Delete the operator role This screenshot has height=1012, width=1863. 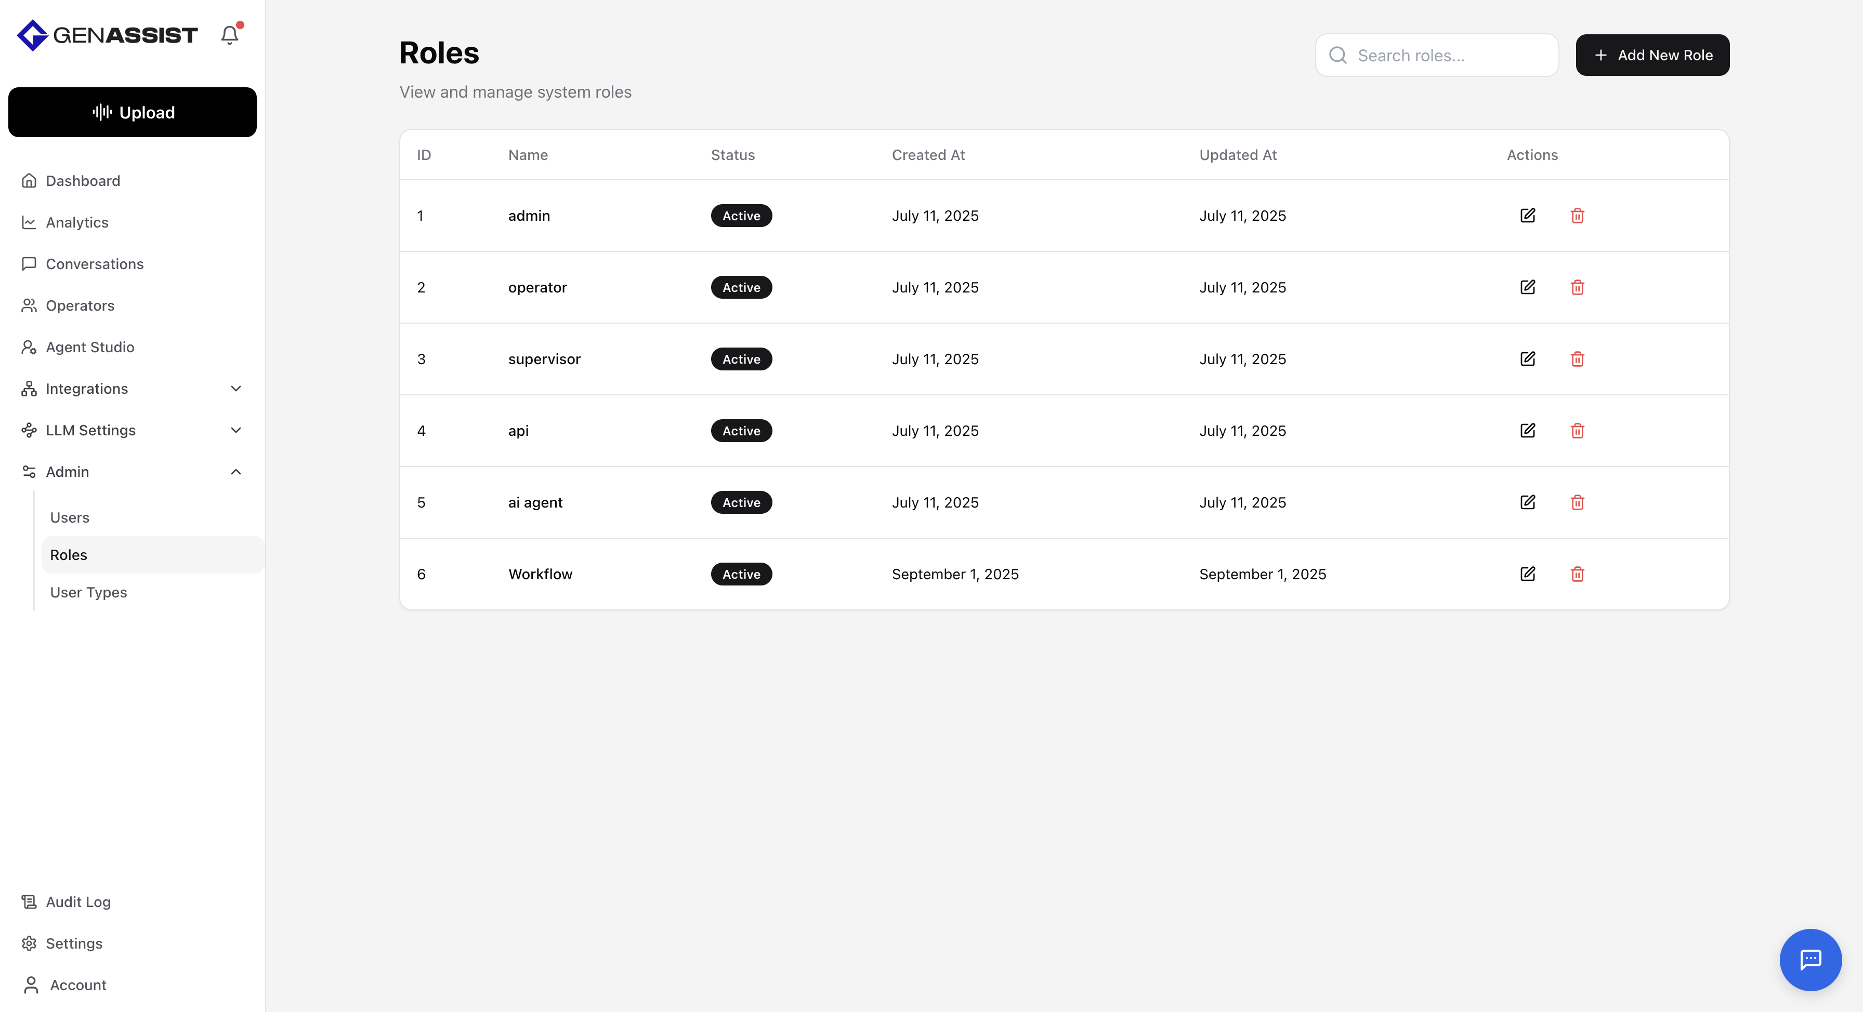tap(1577, 287)
